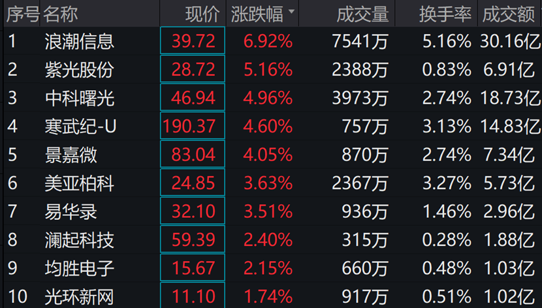Select stock 浪潮信息
Image resolution: width=542 pixels, height=308 pixels.
[x=80, y=41]
